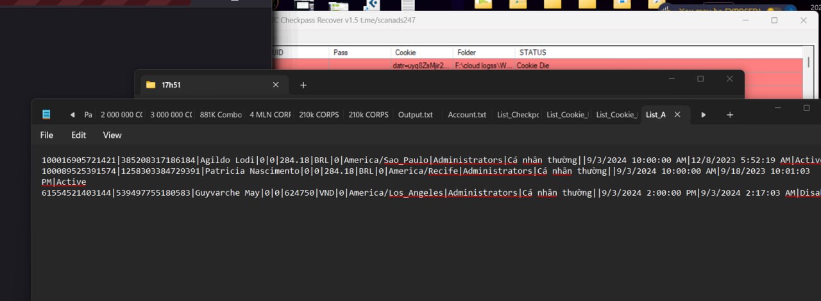Screen dimensions: 821x301
Task: Click the Notepad app icon in title bar
Action: click(46, 115)
